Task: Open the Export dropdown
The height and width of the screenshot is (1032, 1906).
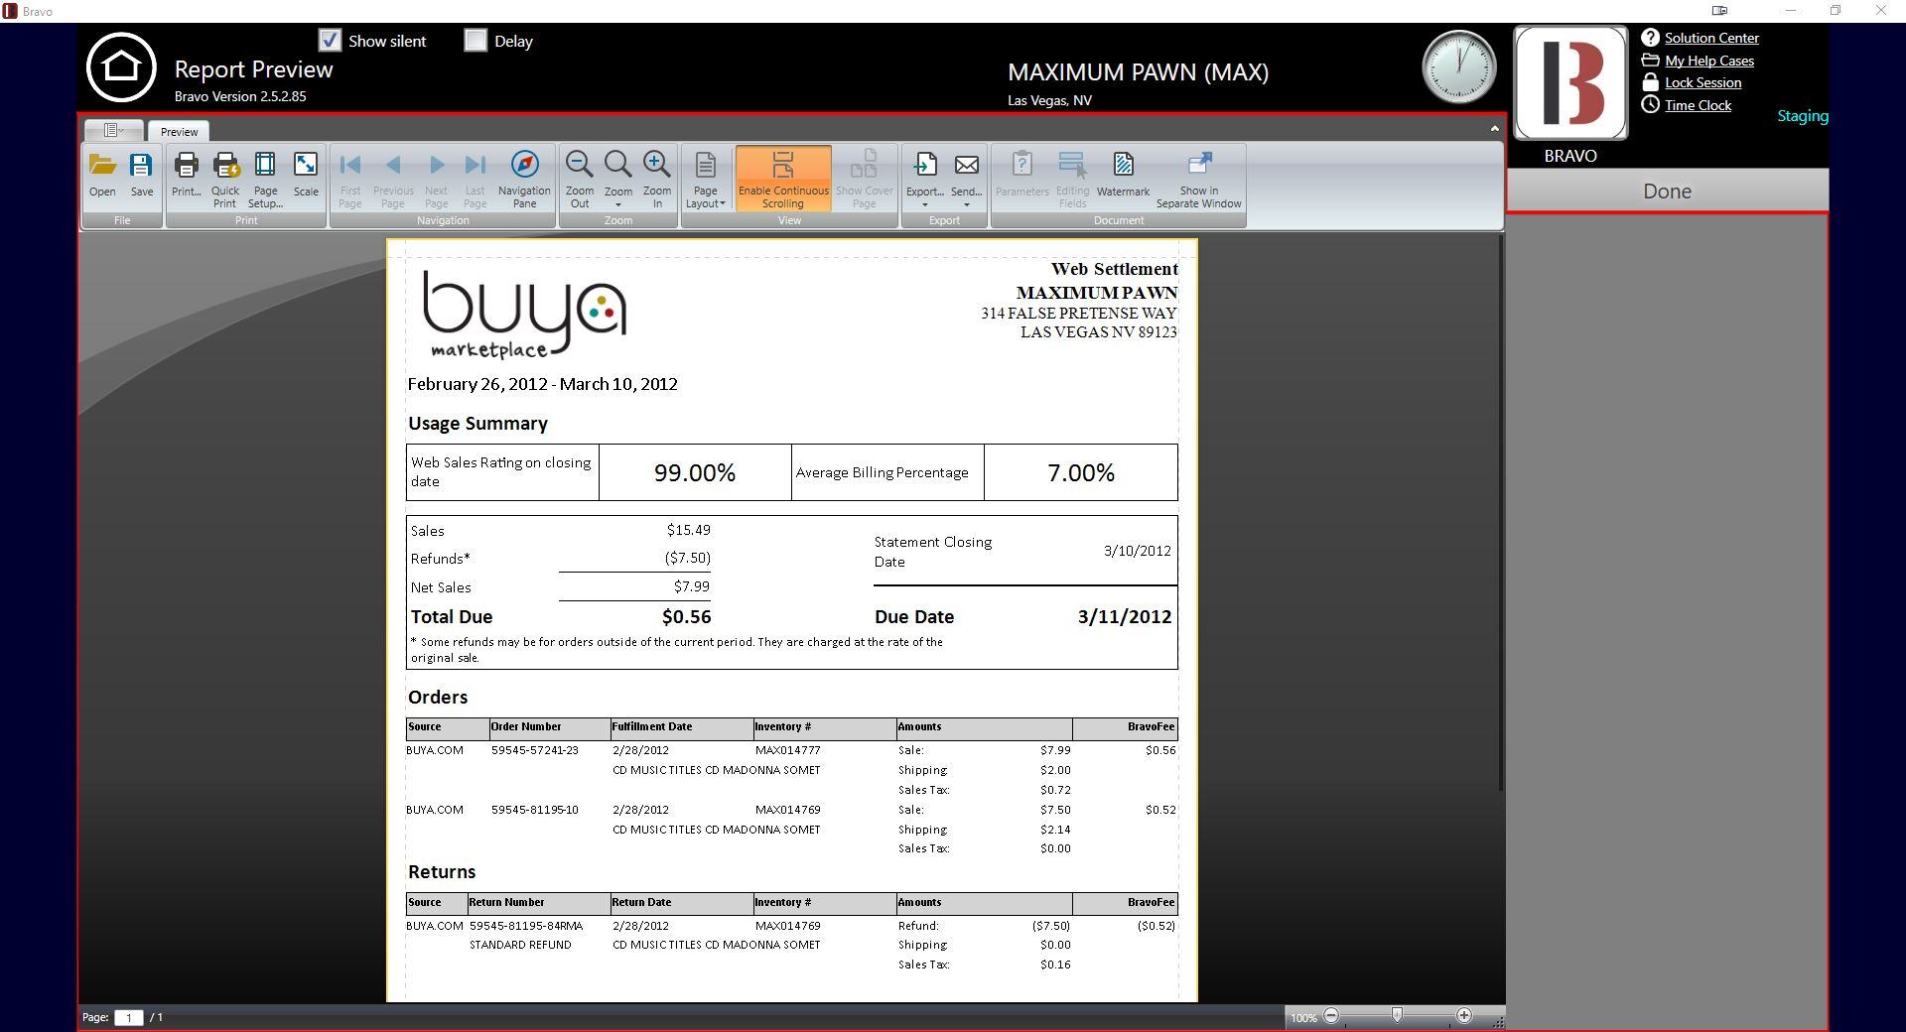Action: click(x=924, y=180)
